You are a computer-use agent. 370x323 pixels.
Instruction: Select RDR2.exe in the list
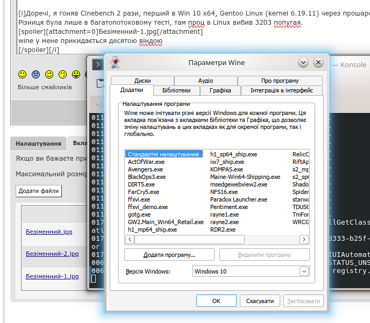click(223, 229)
